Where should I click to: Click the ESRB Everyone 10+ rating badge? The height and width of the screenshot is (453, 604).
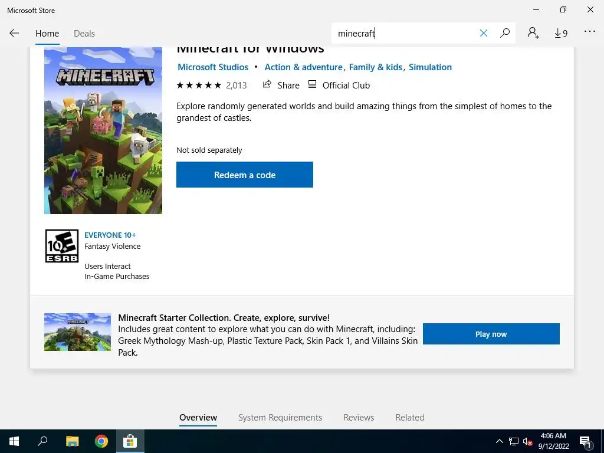point(61,246)
